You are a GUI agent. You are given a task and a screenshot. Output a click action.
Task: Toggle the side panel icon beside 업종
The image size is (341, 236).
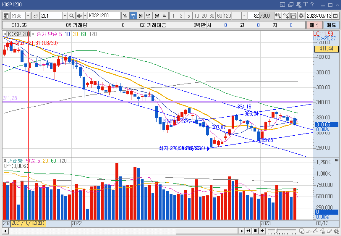(6, 16)
